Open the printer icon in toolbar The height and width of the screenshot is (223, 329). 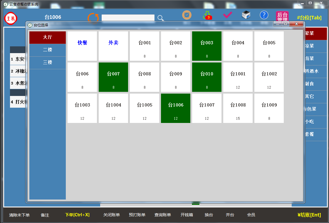[x=246, y=15]
